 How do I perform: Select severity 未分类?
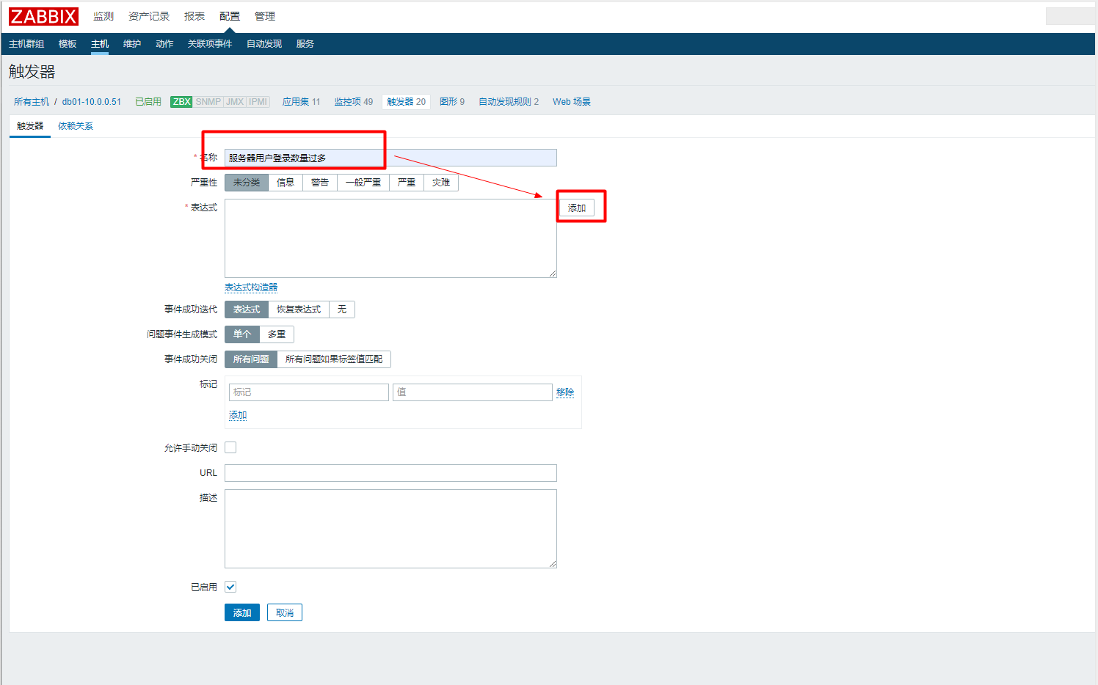pyautogui.click(x=247, y=183)
